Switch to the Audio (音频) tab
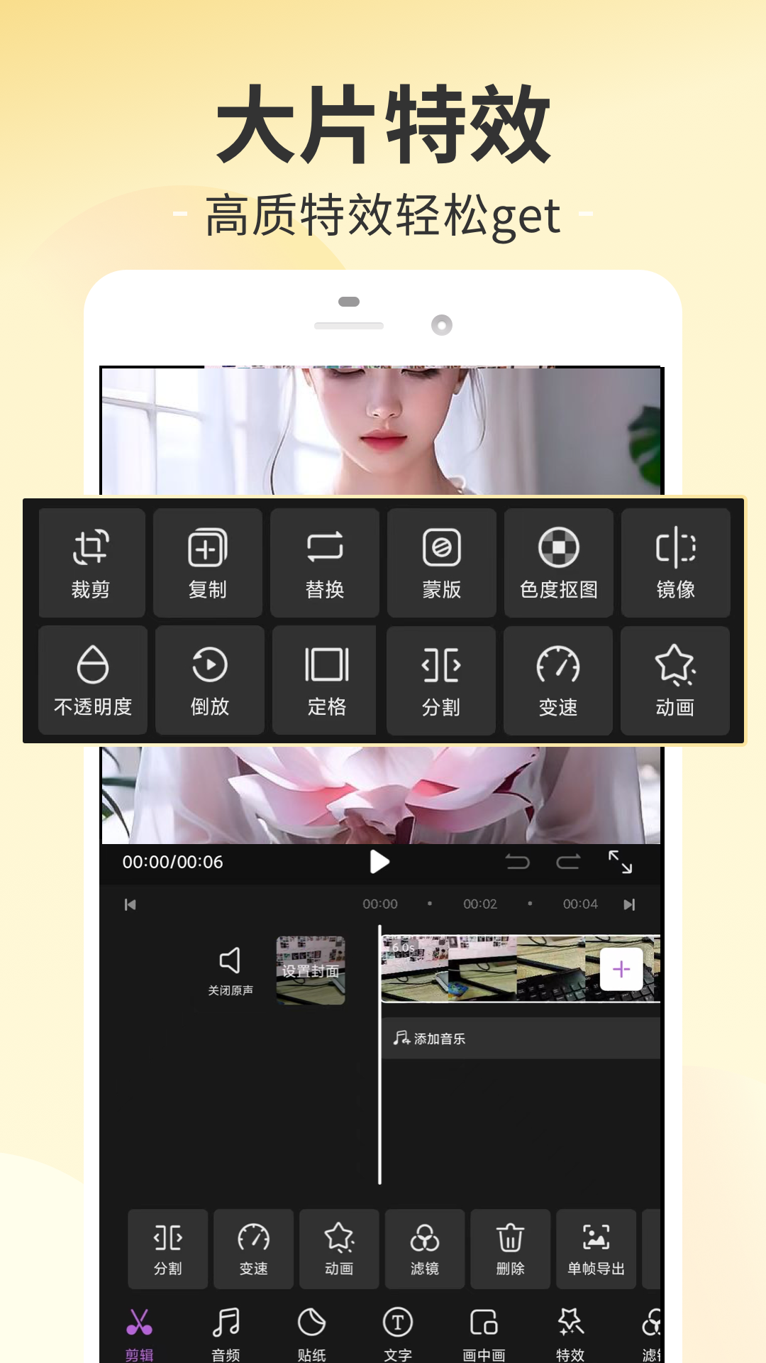The width and height of the screenshot is (766, 1363). [226, 1333]
